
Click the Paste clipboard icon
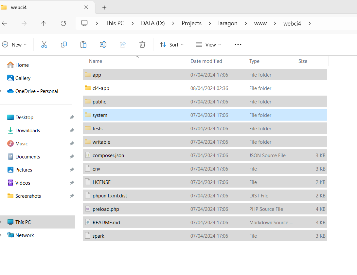pos(83,45)
